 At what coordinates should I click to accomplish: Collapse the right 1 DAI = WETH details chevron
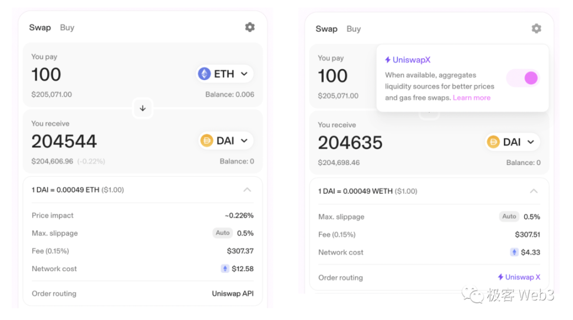click(534, 191)
